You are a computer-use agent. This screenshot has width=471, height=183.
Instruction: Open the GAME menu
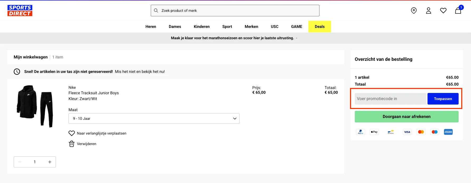coord(297,27)
